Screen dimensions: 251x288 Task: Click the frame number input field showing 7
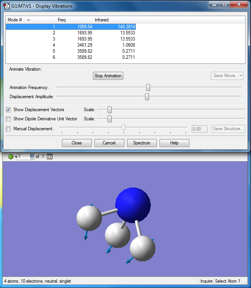click(x=24, y=157)
